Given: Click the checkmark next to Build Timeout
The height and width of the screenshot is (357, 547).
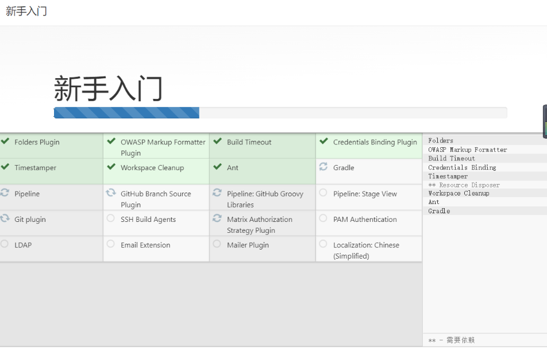Looking at the screenshot, I should pyautogui.click(x=217, y=141).
